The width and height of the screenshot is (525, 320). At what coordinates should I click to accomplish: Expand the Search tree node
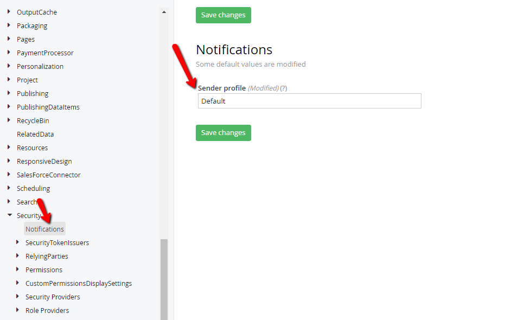(9, 202)
